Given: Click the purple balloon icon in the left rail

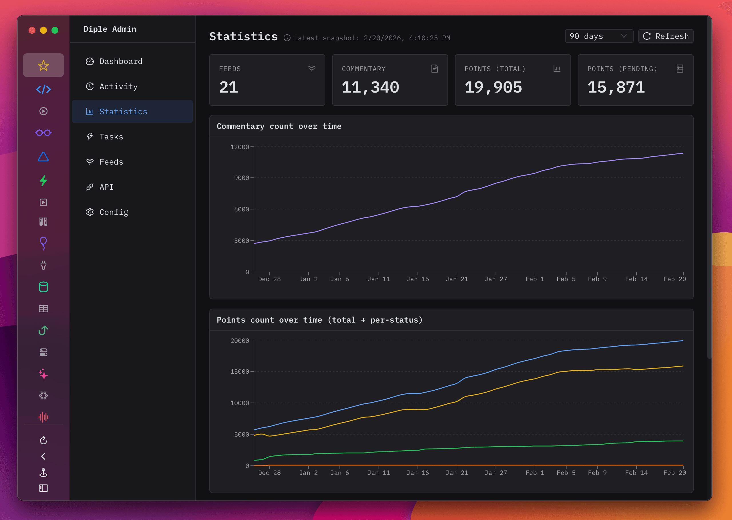Looking at the screenshot, I should [43, 243].
